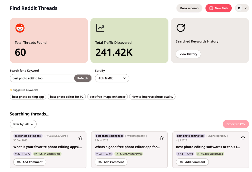Click 46.45K Visitors/mo traffic badge

click(x=210, y=154)
